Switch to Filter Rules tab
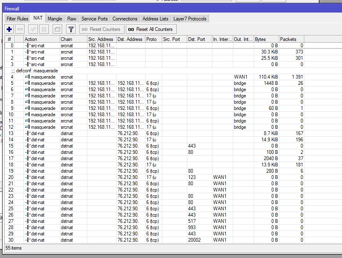342x258 pixels. (x=18, y=19)
